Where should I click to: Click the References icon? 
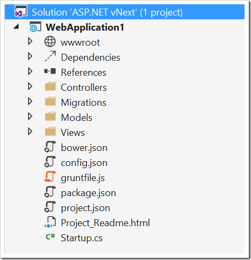(x=50, y=71)
